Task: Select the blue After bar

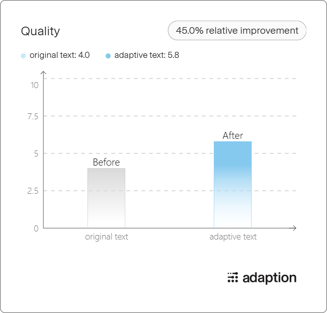Action: (233, 185)
